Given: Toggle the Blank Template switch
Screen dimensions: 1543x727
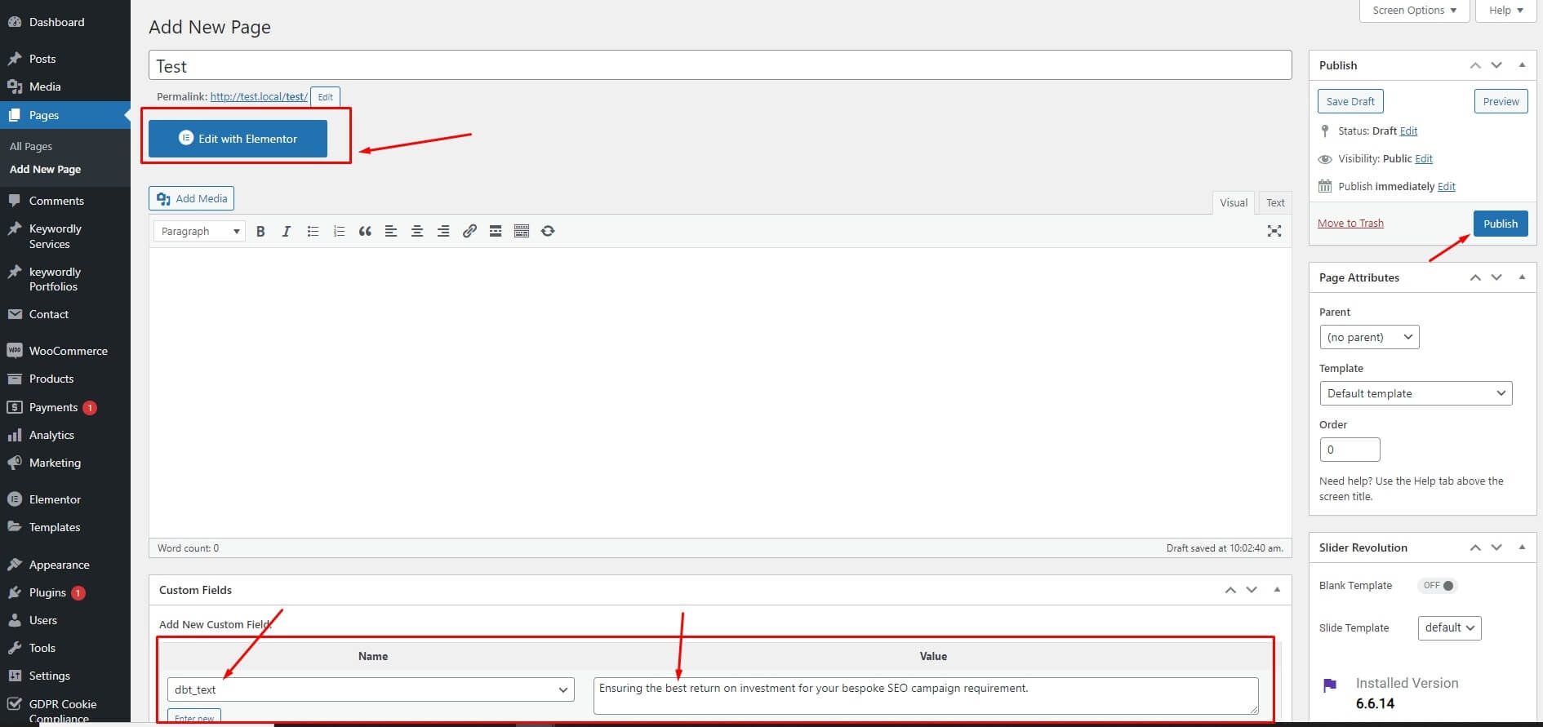Looking at the screenshot, I should (1439, 586).
